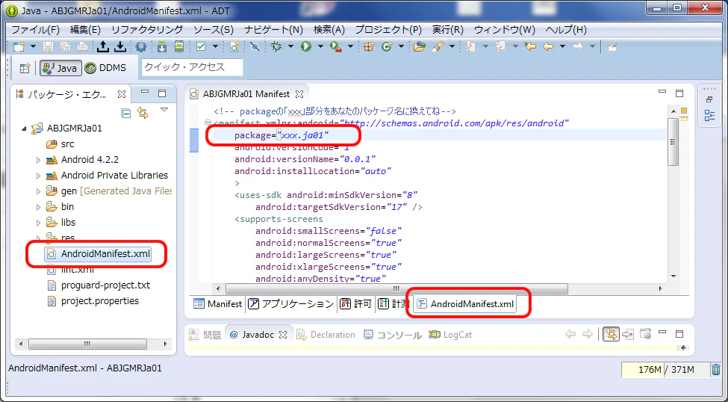The image size is (728, 402).
Task: Click the Pin editor toolbar icon
Action: coord(613,46)
